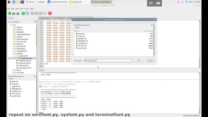Click the Step over toolbar icon
The width and height of the screenshot is (208, 117).
tap(32, 13)
